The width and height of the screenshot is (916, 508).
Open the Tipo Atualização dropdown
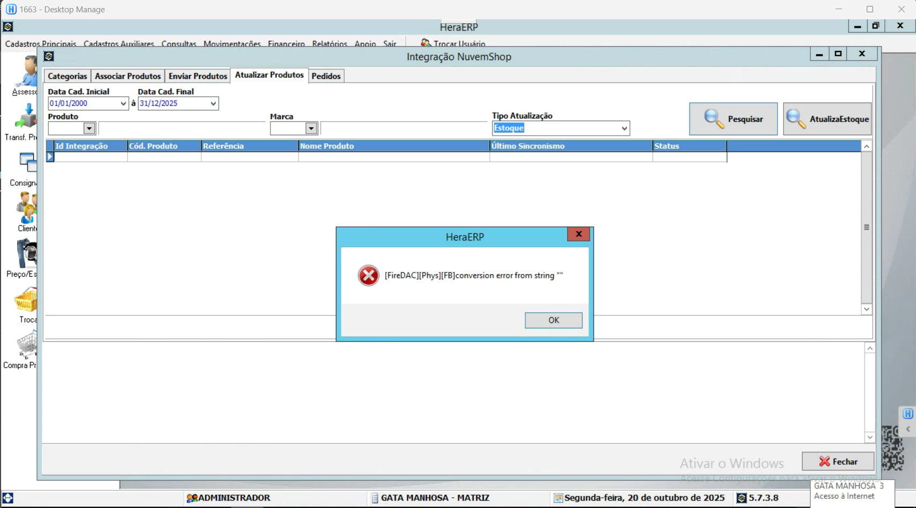coord(624,128)
